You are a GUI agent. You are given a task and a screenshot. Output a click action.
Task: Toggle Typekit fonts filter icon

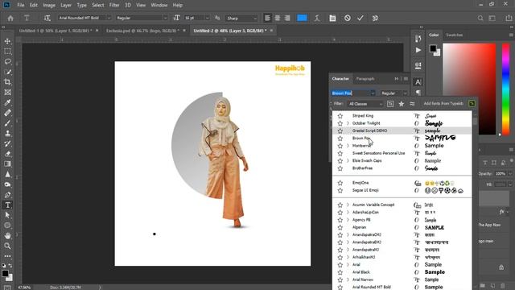[x=389, y=104]
